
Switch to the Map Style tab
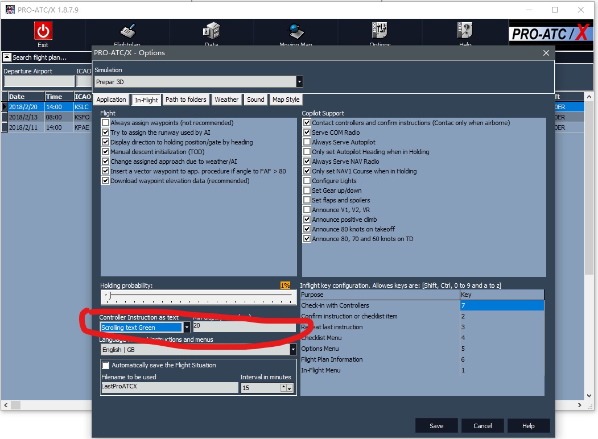tap(286, 100)
